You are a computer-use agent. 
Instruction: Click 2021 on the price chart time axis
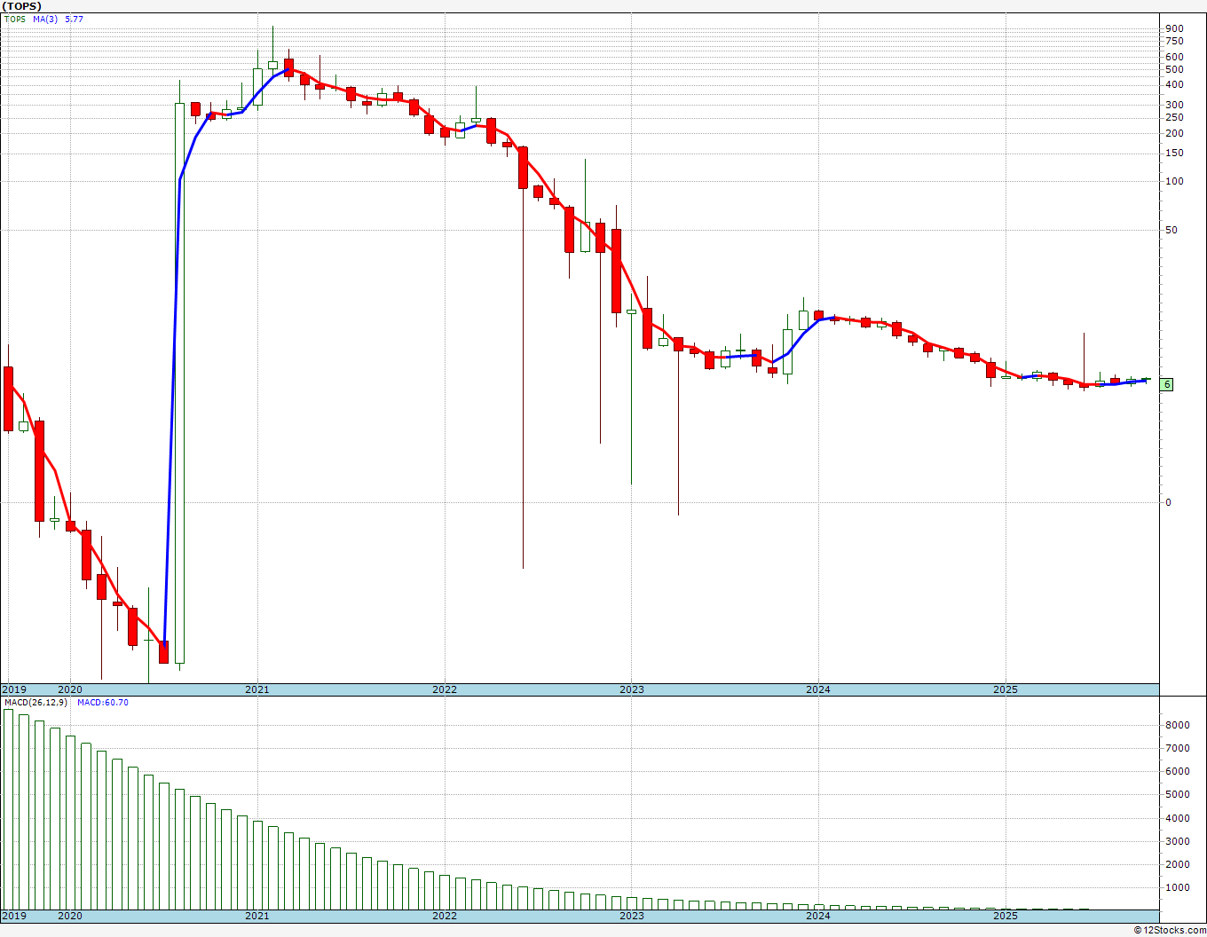coord(256,689)
